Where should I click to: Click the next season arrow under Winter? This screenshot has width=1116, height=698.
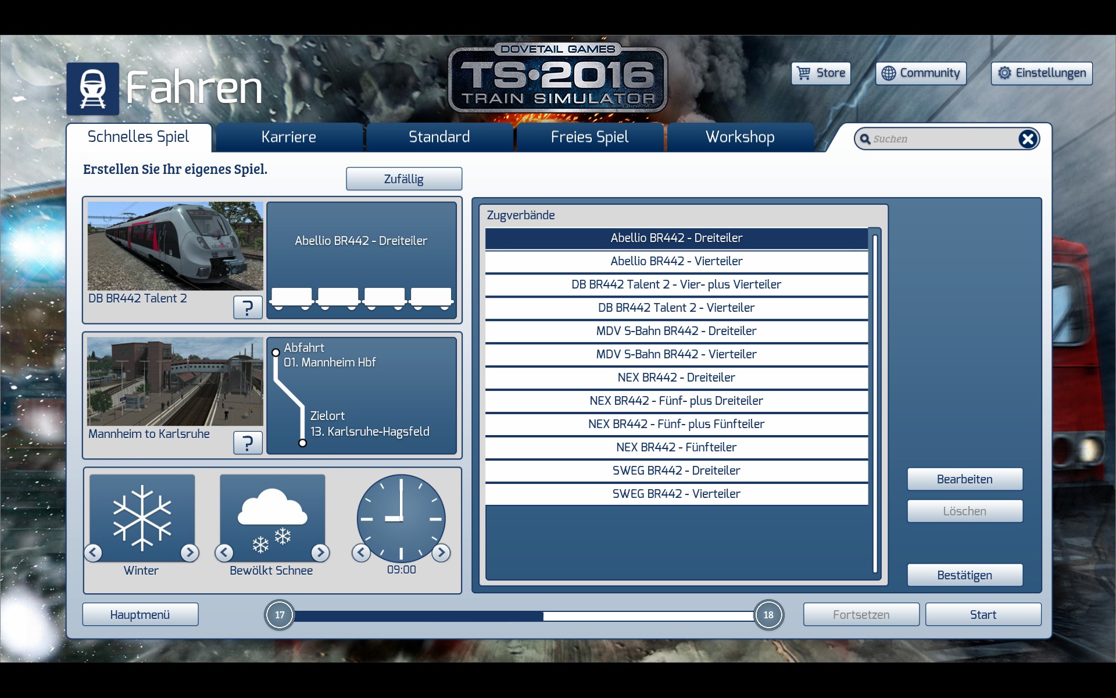click(189, 553)
